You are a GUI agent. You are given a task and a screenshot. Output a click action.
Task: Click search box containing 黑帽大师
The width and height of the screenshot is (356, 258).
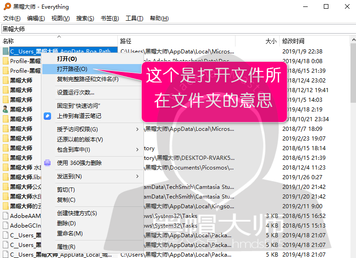pos(178,29)
